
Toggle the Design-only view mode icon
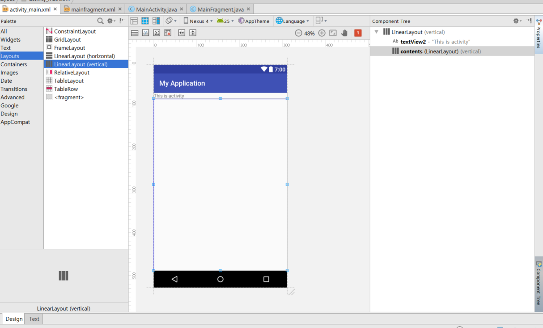134,21
